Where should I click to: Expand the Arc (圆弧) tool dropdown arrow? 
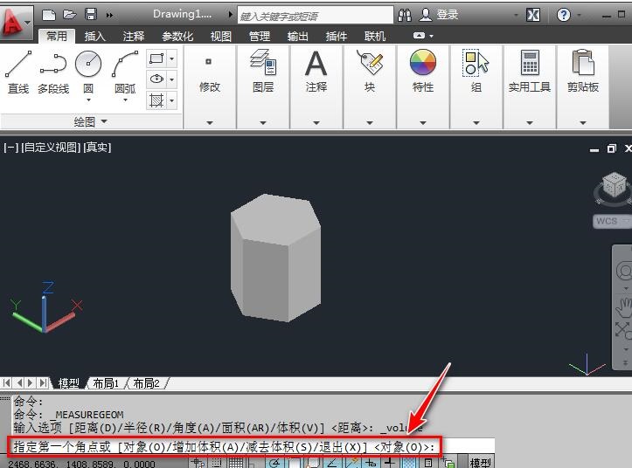point(125,100)
